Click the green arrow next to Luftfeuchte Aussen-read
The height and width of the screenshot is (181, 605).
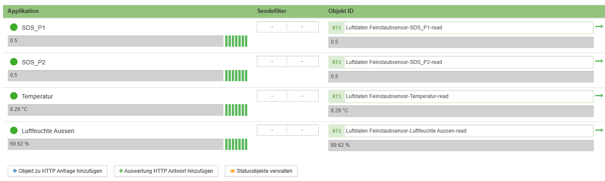click(x=599, y=130)
